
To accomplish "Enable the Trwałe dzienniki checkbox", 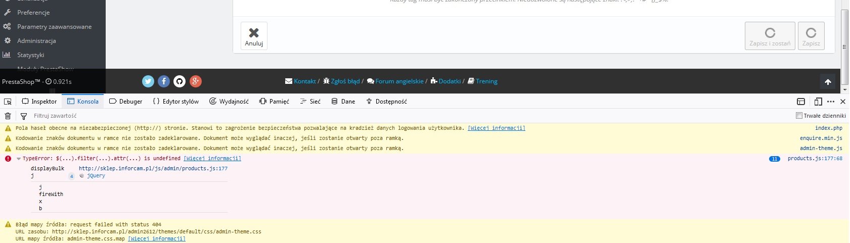I will [x=799, y=116].
